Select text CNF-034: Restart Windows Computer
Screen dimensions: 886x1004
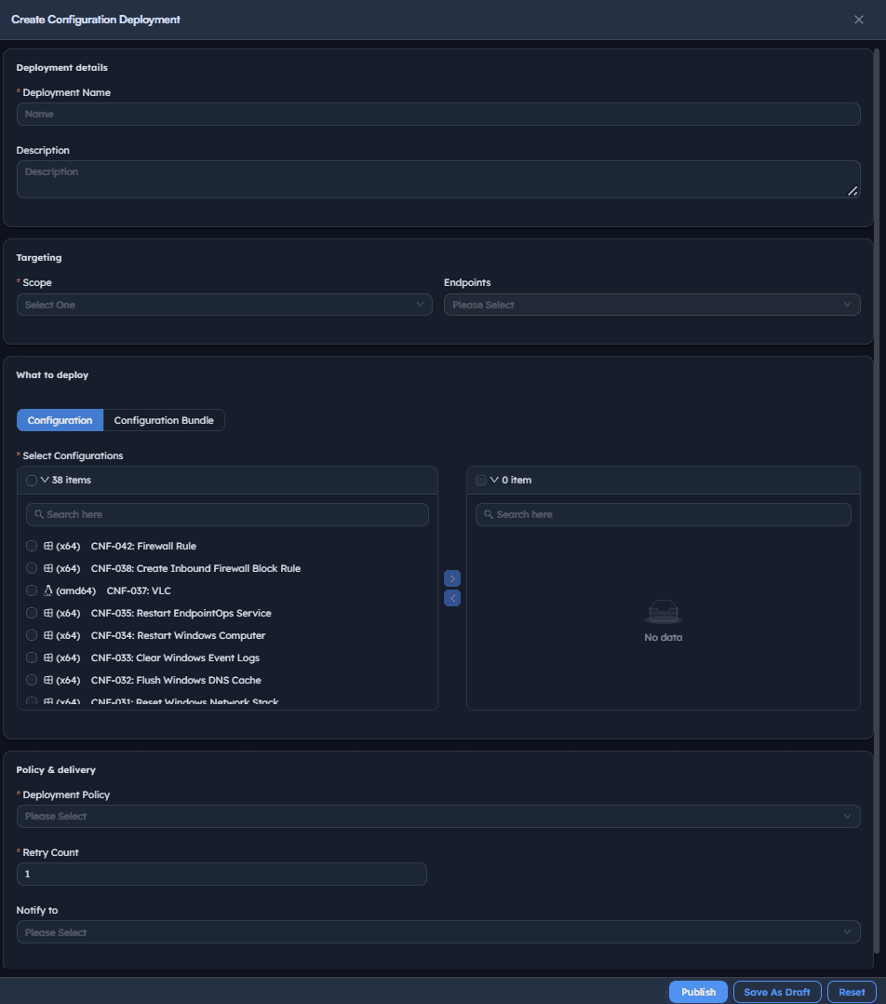pyautogui.click(x=179, y=636)
